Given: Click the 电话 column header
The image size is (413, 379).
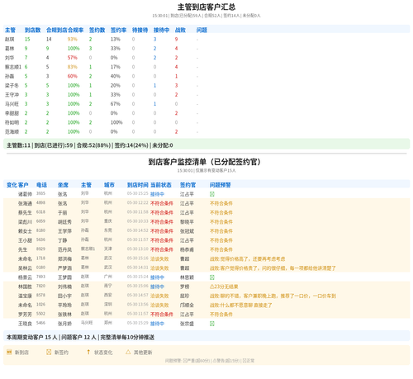Looking at the screenshot, I should [x=41, y=185].
